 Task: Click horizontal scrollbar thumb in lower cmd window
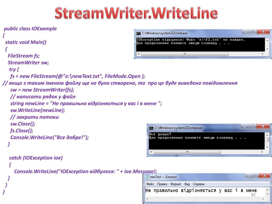click(187, 152)
